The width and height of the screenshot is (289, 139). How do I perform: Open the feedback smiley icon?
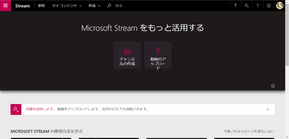click(x=269, y=6)
